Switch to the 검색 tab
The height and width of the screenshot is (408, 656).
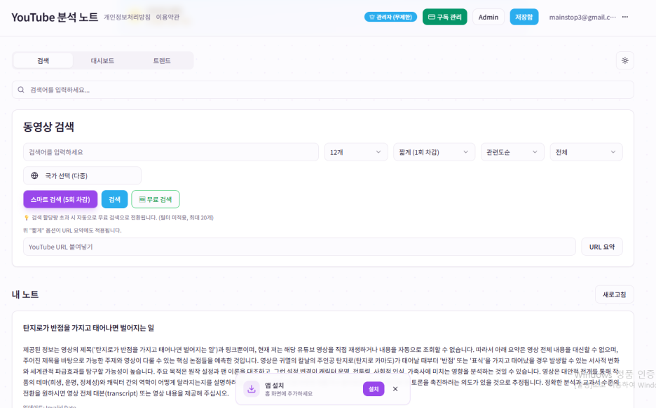43,61
